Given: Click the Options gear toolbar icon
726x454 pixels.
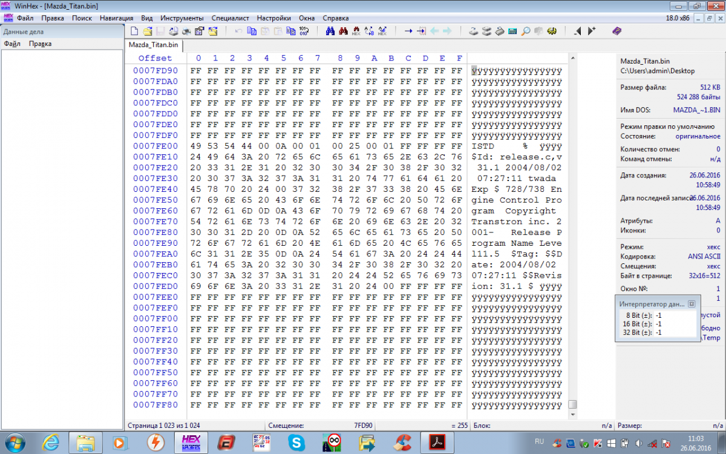Looking at the screenshot, I should tap(552, 31).
